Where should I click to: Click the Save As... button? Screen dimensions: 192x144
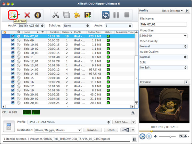click(x=122, y=122)
